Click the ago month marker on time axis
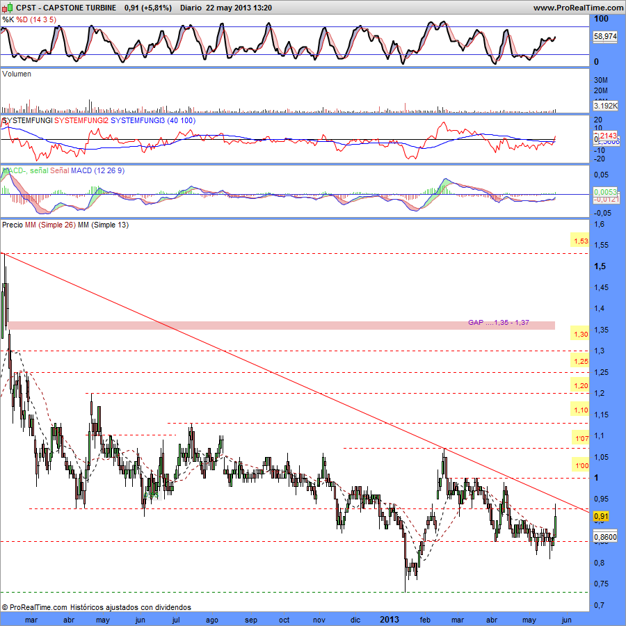626x626 pixels. point(212,620)
